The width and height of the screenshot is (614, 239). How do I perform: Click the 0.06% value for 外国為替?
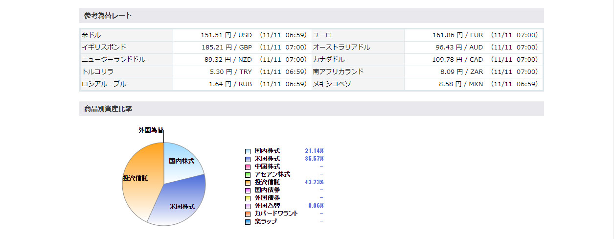pyautogui.click(x=316, y=206)
